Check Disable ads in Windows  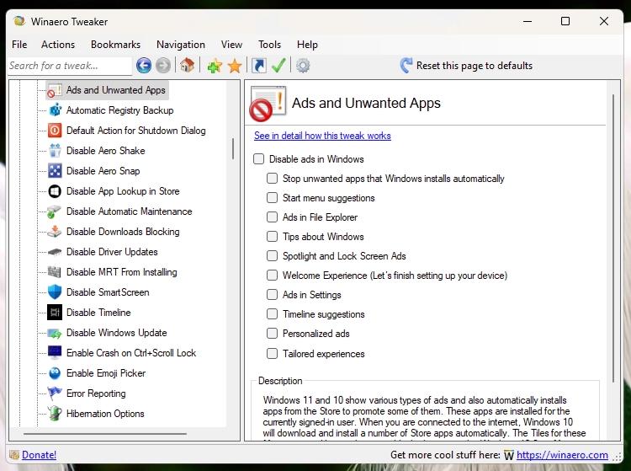[259, 158]
